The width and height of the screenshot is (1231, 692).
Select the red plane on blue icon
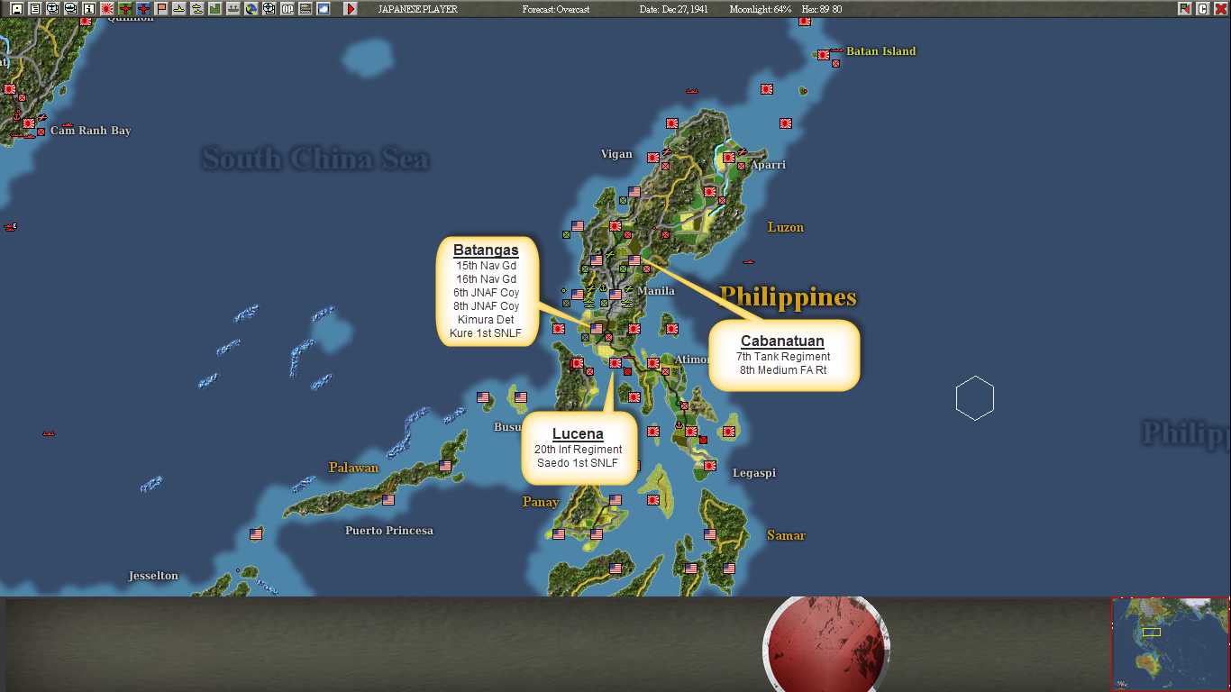(143, 9)
